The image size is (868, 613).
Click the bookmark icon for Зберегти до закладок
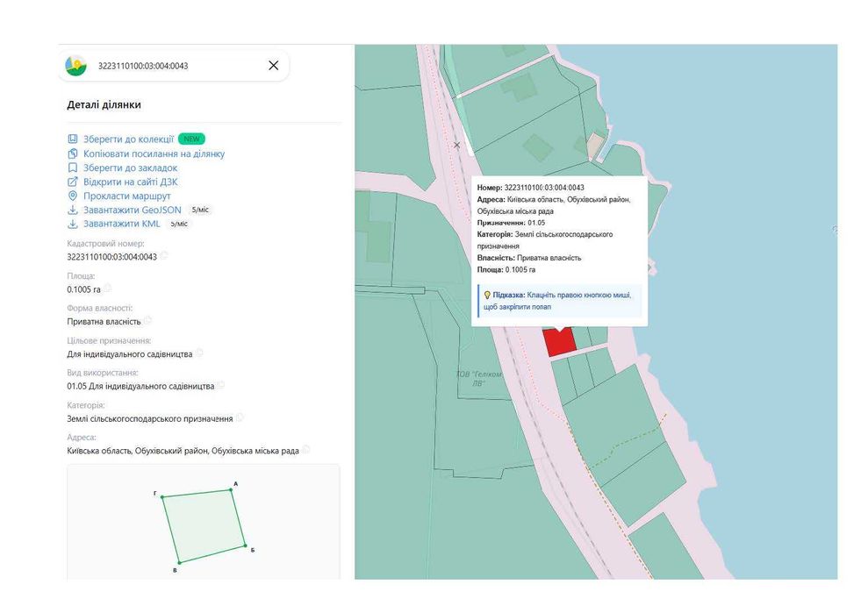click(73, 168)
